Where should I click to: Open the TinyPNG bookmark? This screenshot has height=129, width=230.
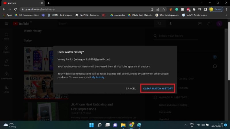coord(87,15)
